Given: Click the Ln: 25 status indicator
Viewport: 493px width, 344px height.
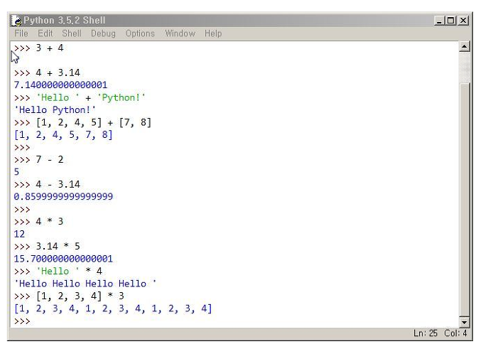Looking at the screenshot, I should (x=425, y=333).
